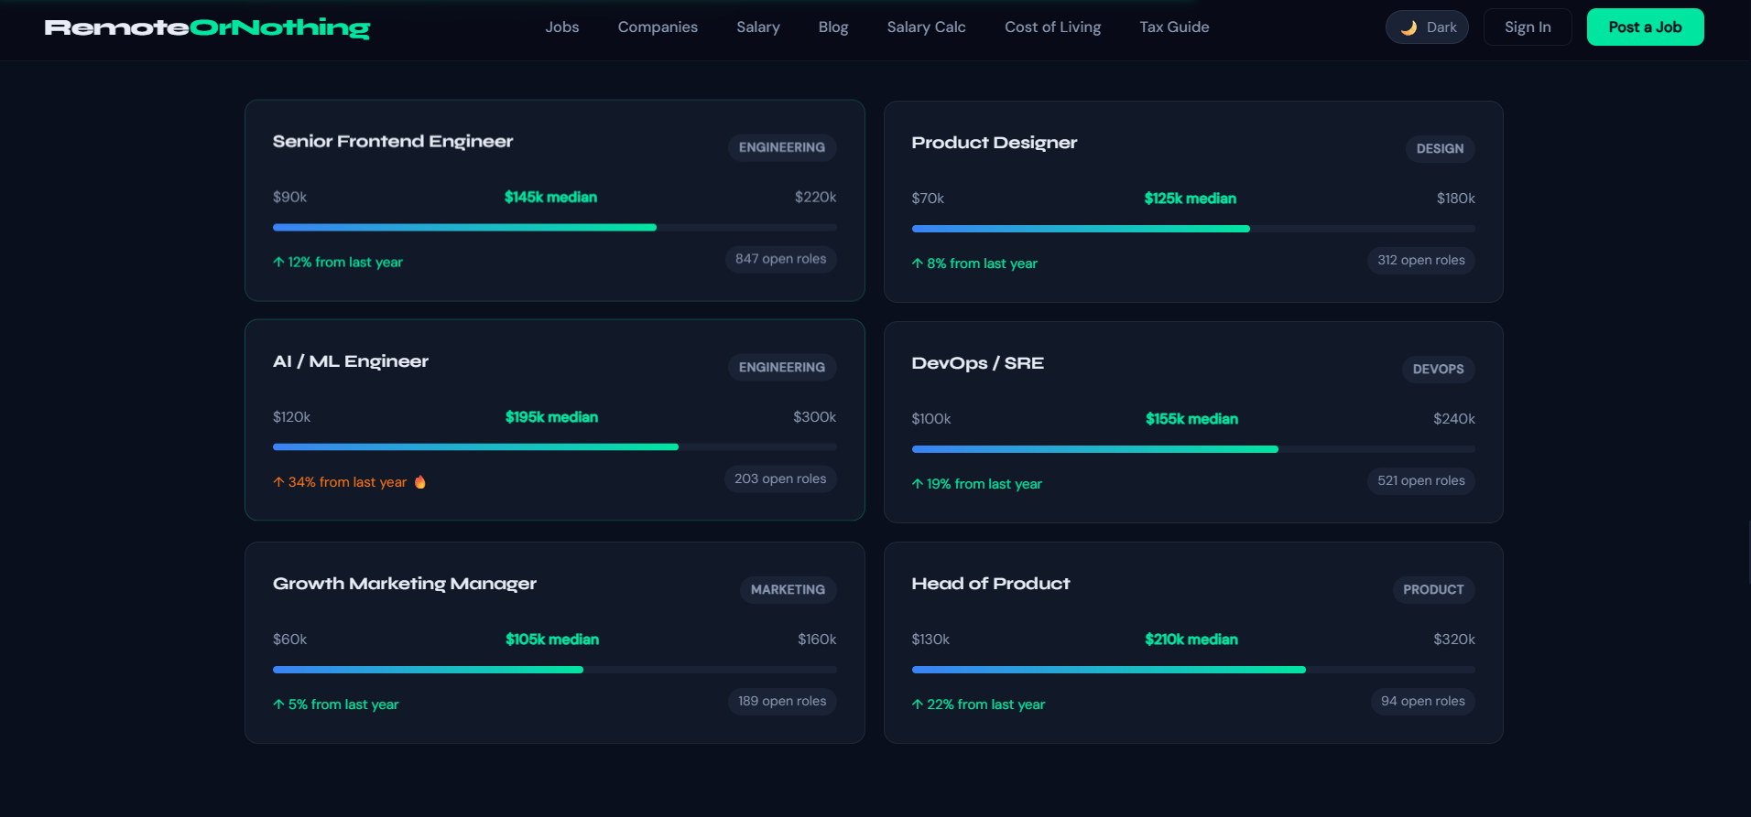Click the $60k minimum salary value
Screen dimensions: 1751x817
[x=289, y=640]
